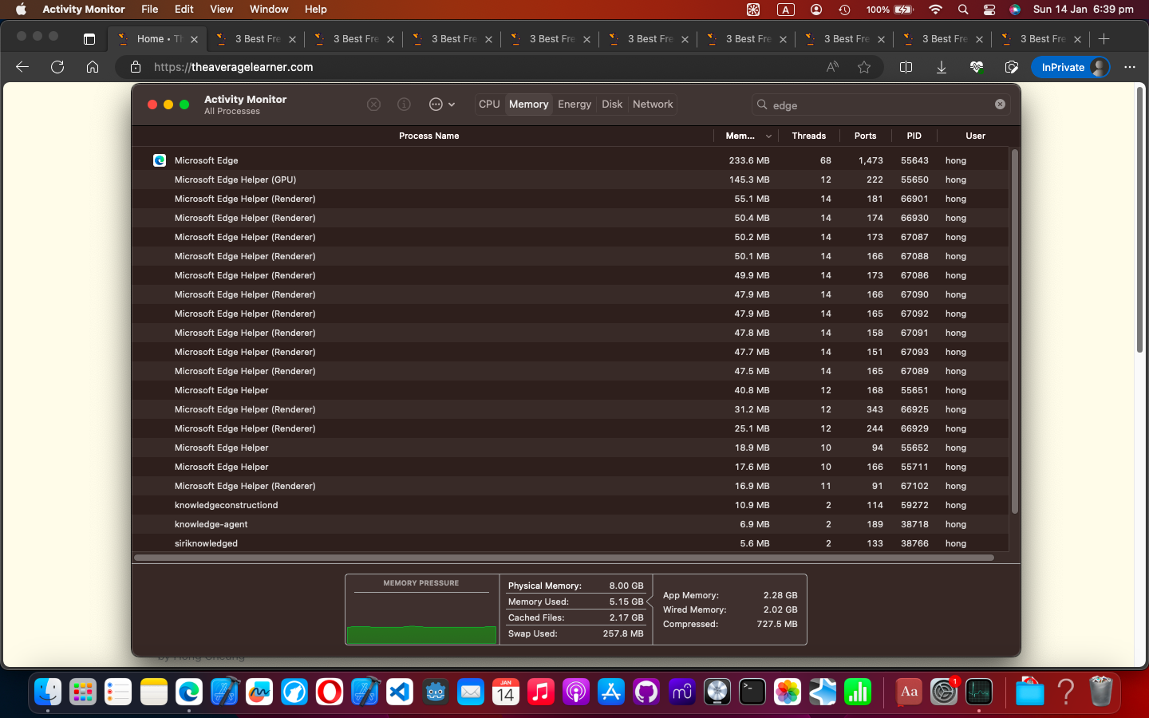
Task: Open a new browser tab with the plus button
Action: pyautogui.click(x=1104, y=38)
